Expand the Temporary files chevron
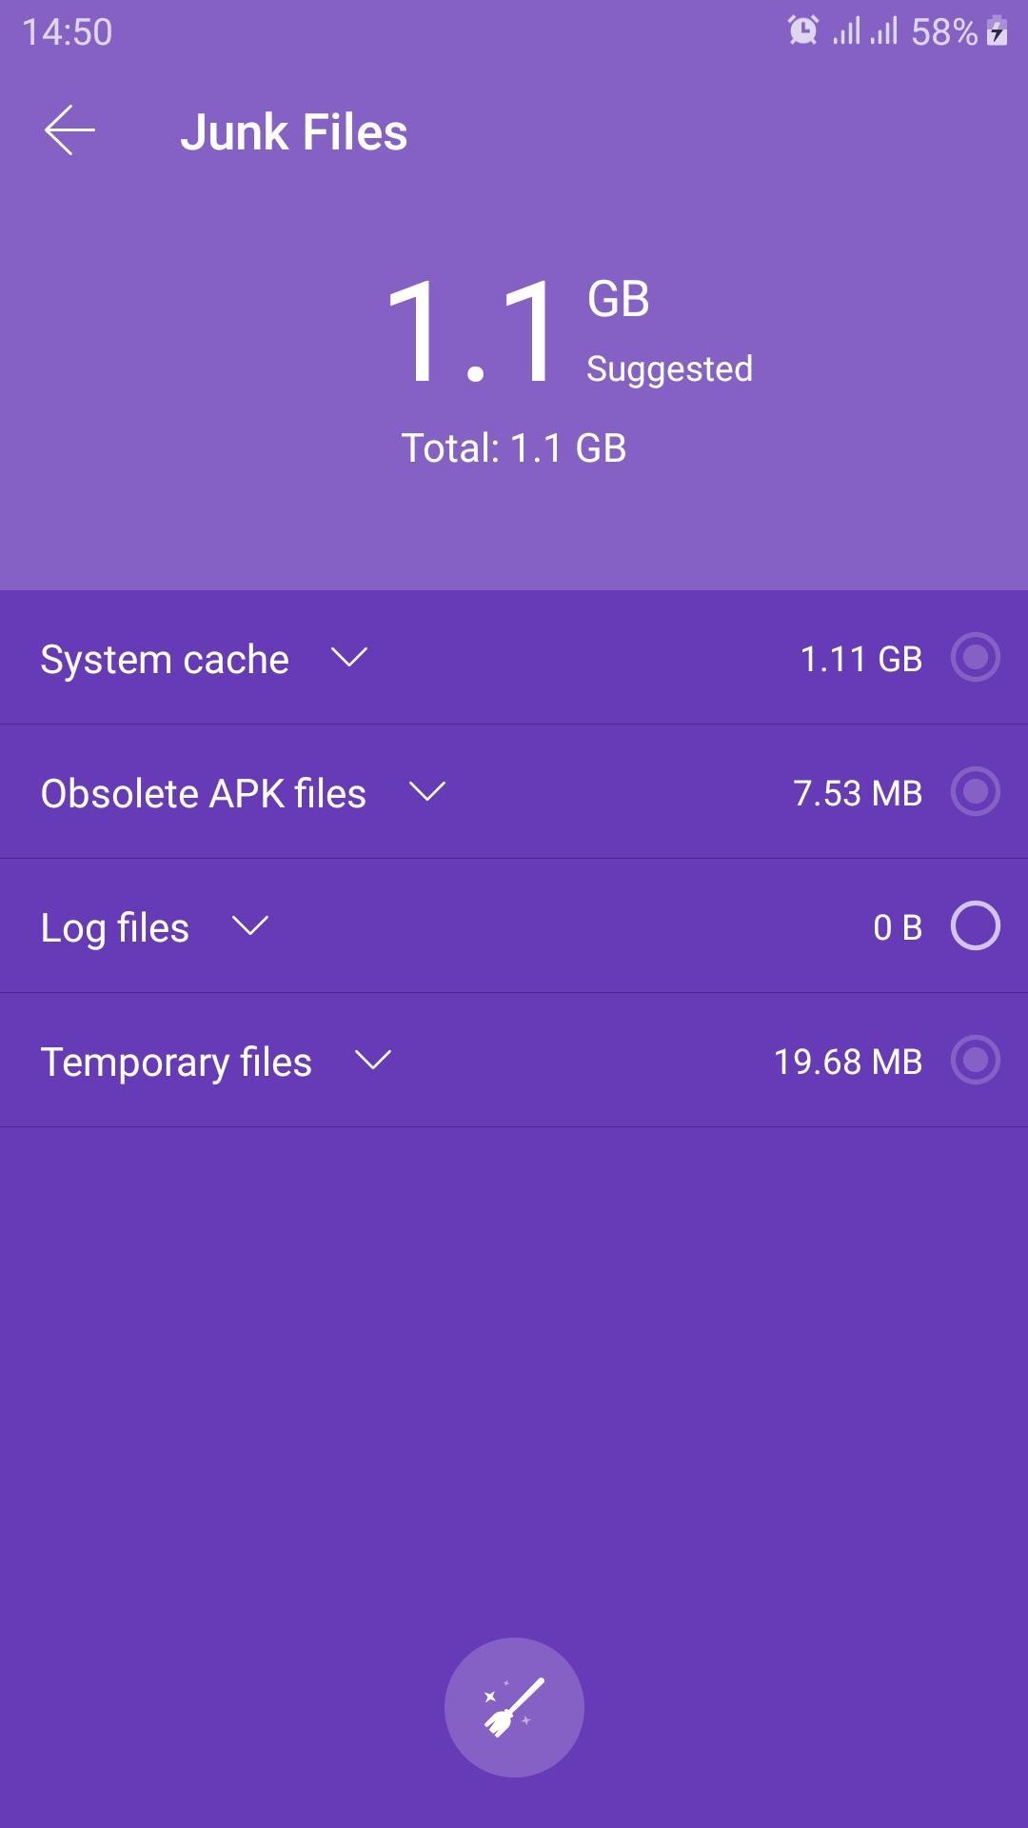 point(372,1060)
